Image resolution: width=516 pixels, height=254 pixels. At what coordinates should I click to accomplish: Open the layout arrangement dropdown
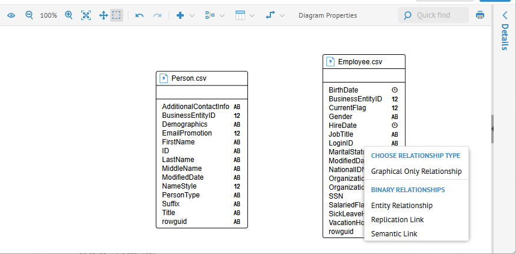tap(214, 15)
